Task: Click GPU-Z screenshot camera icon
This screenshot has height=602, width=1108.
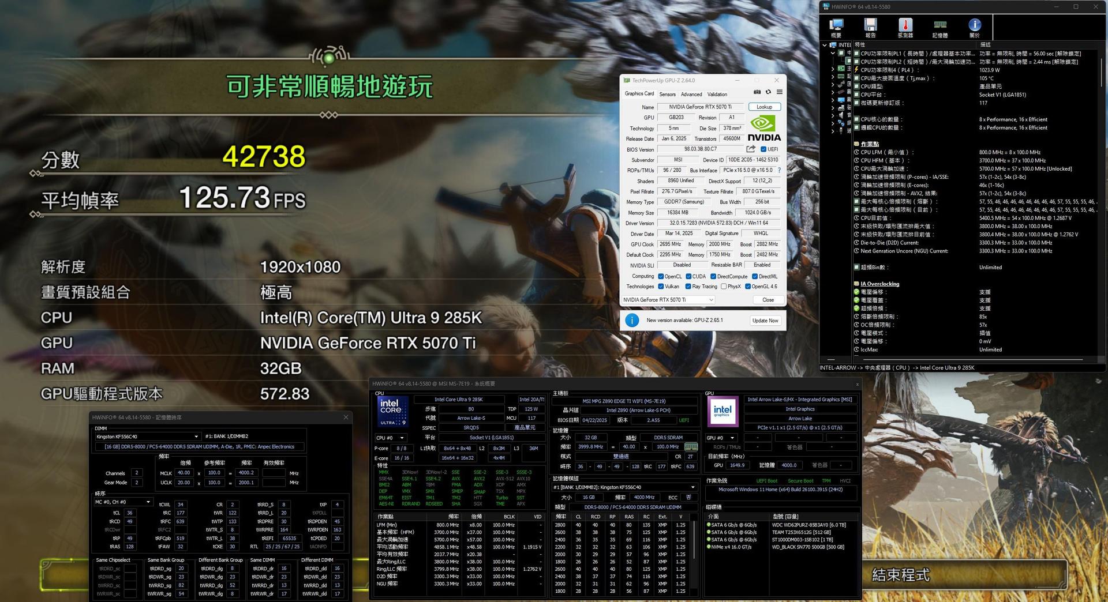Action: (x=757, y=92)
